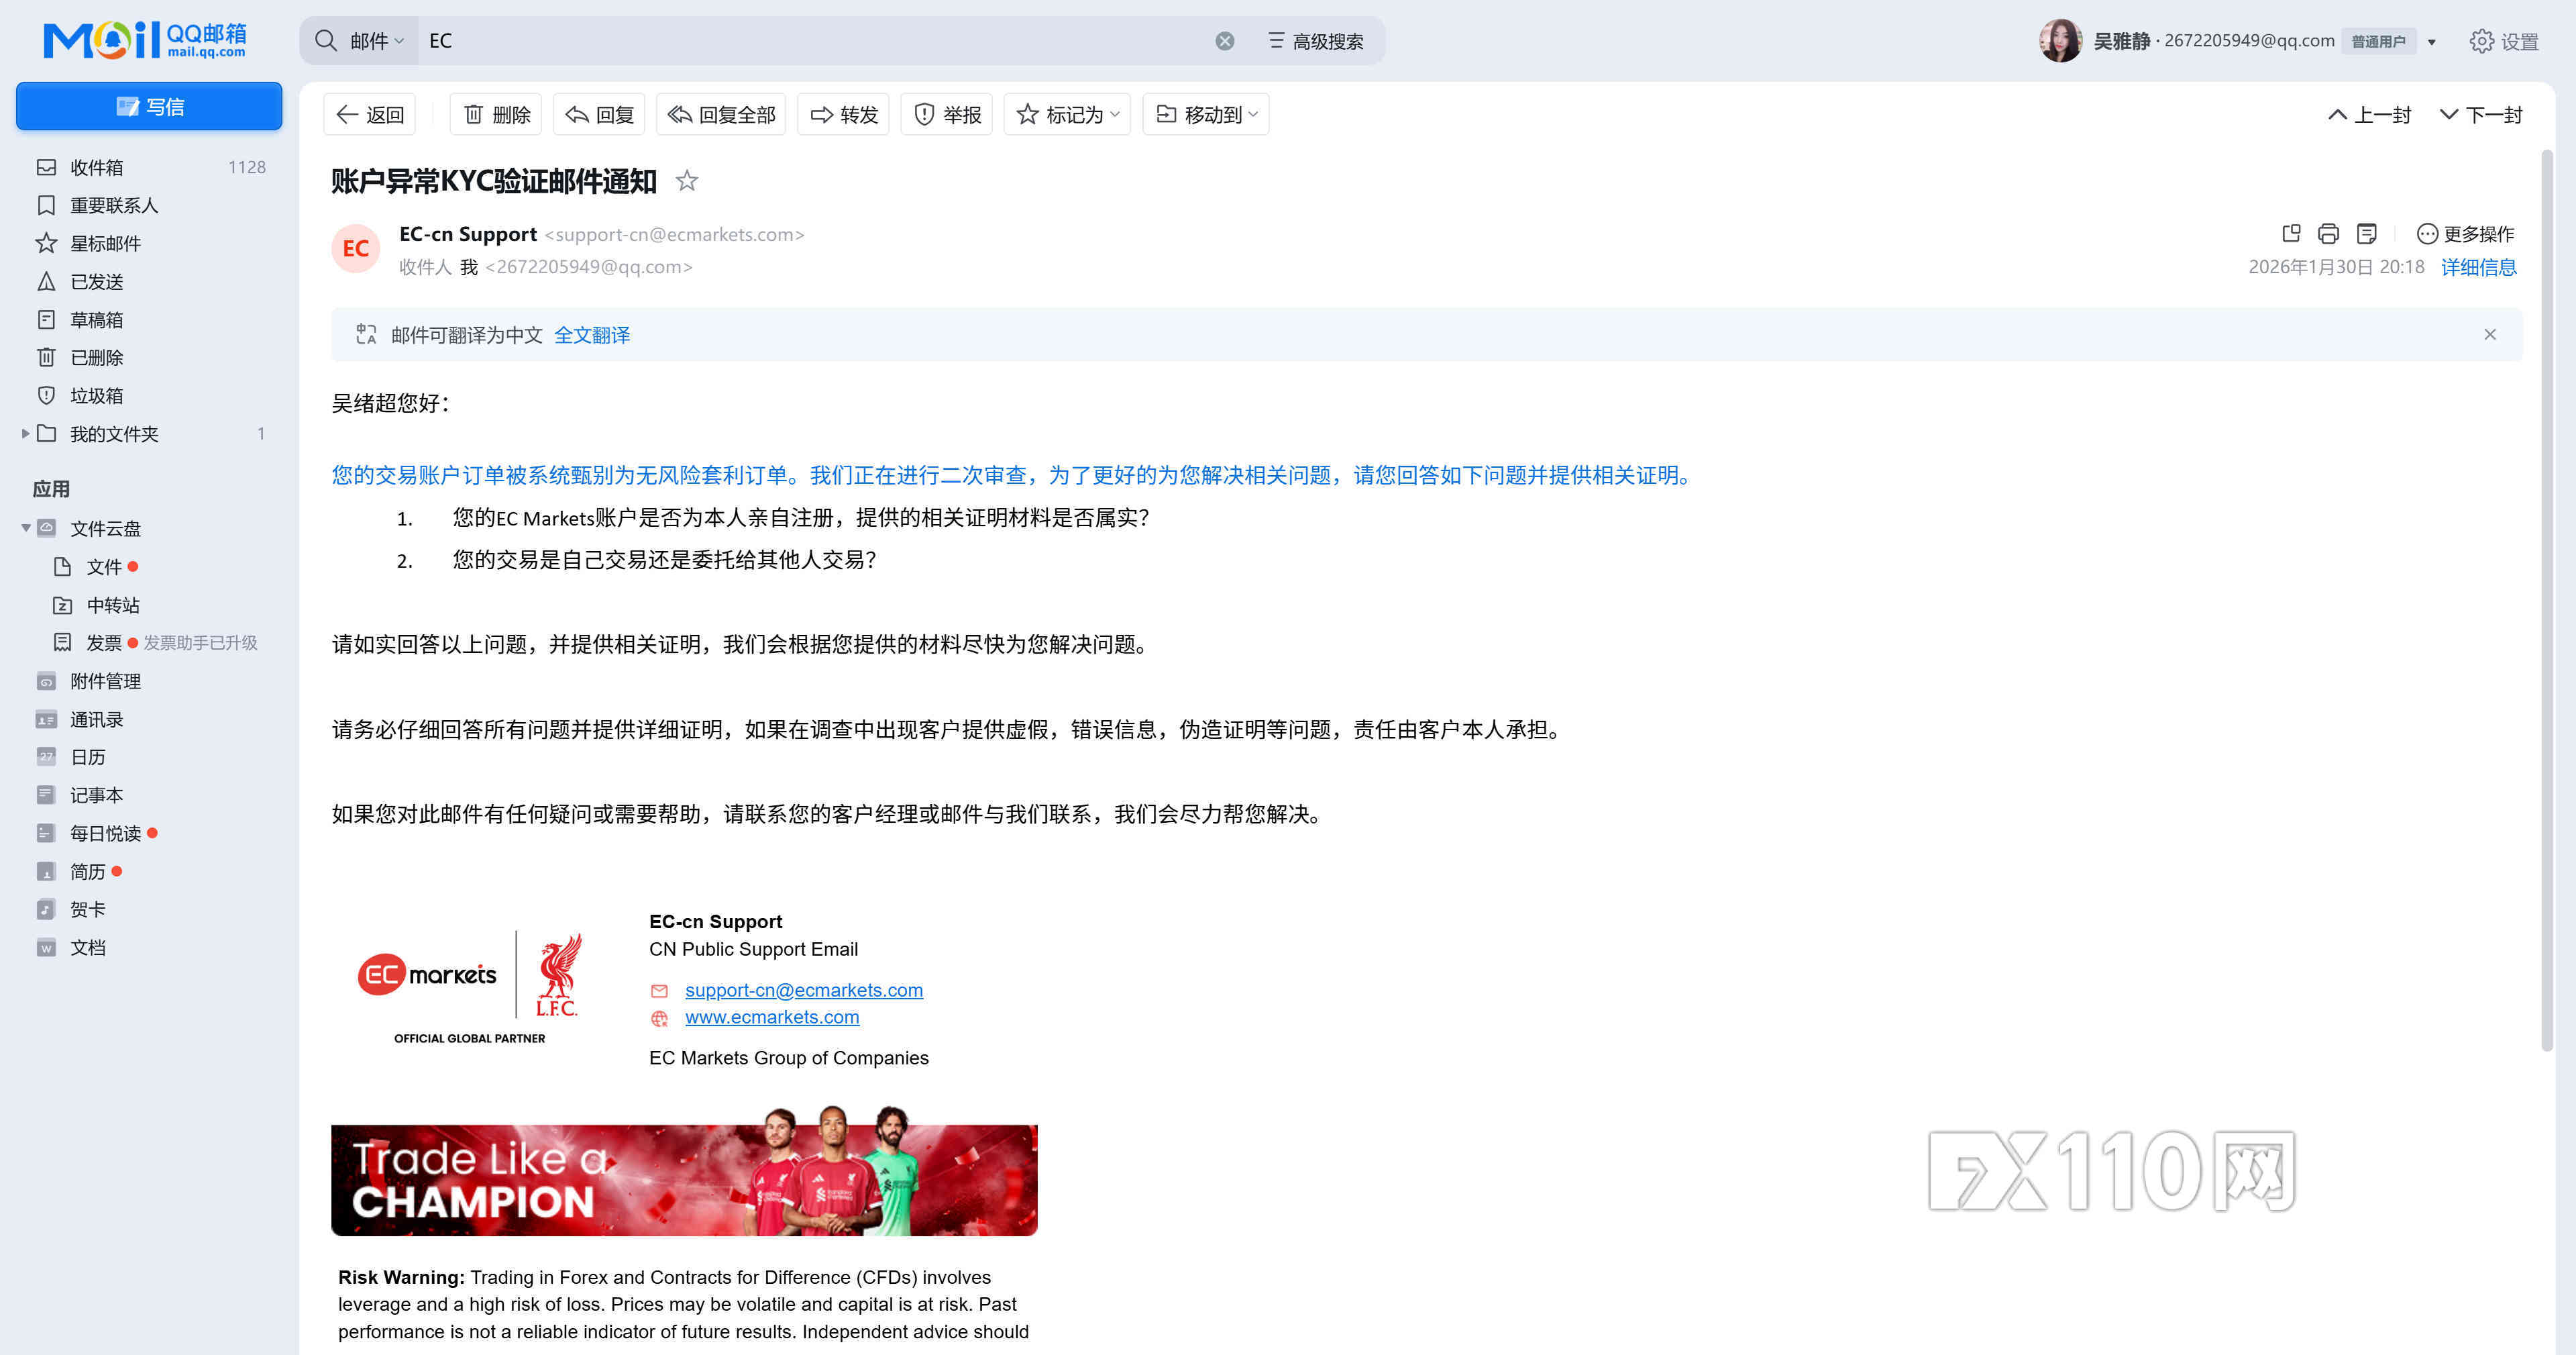Open 文件 under 文件云盘

click(150, 566)
